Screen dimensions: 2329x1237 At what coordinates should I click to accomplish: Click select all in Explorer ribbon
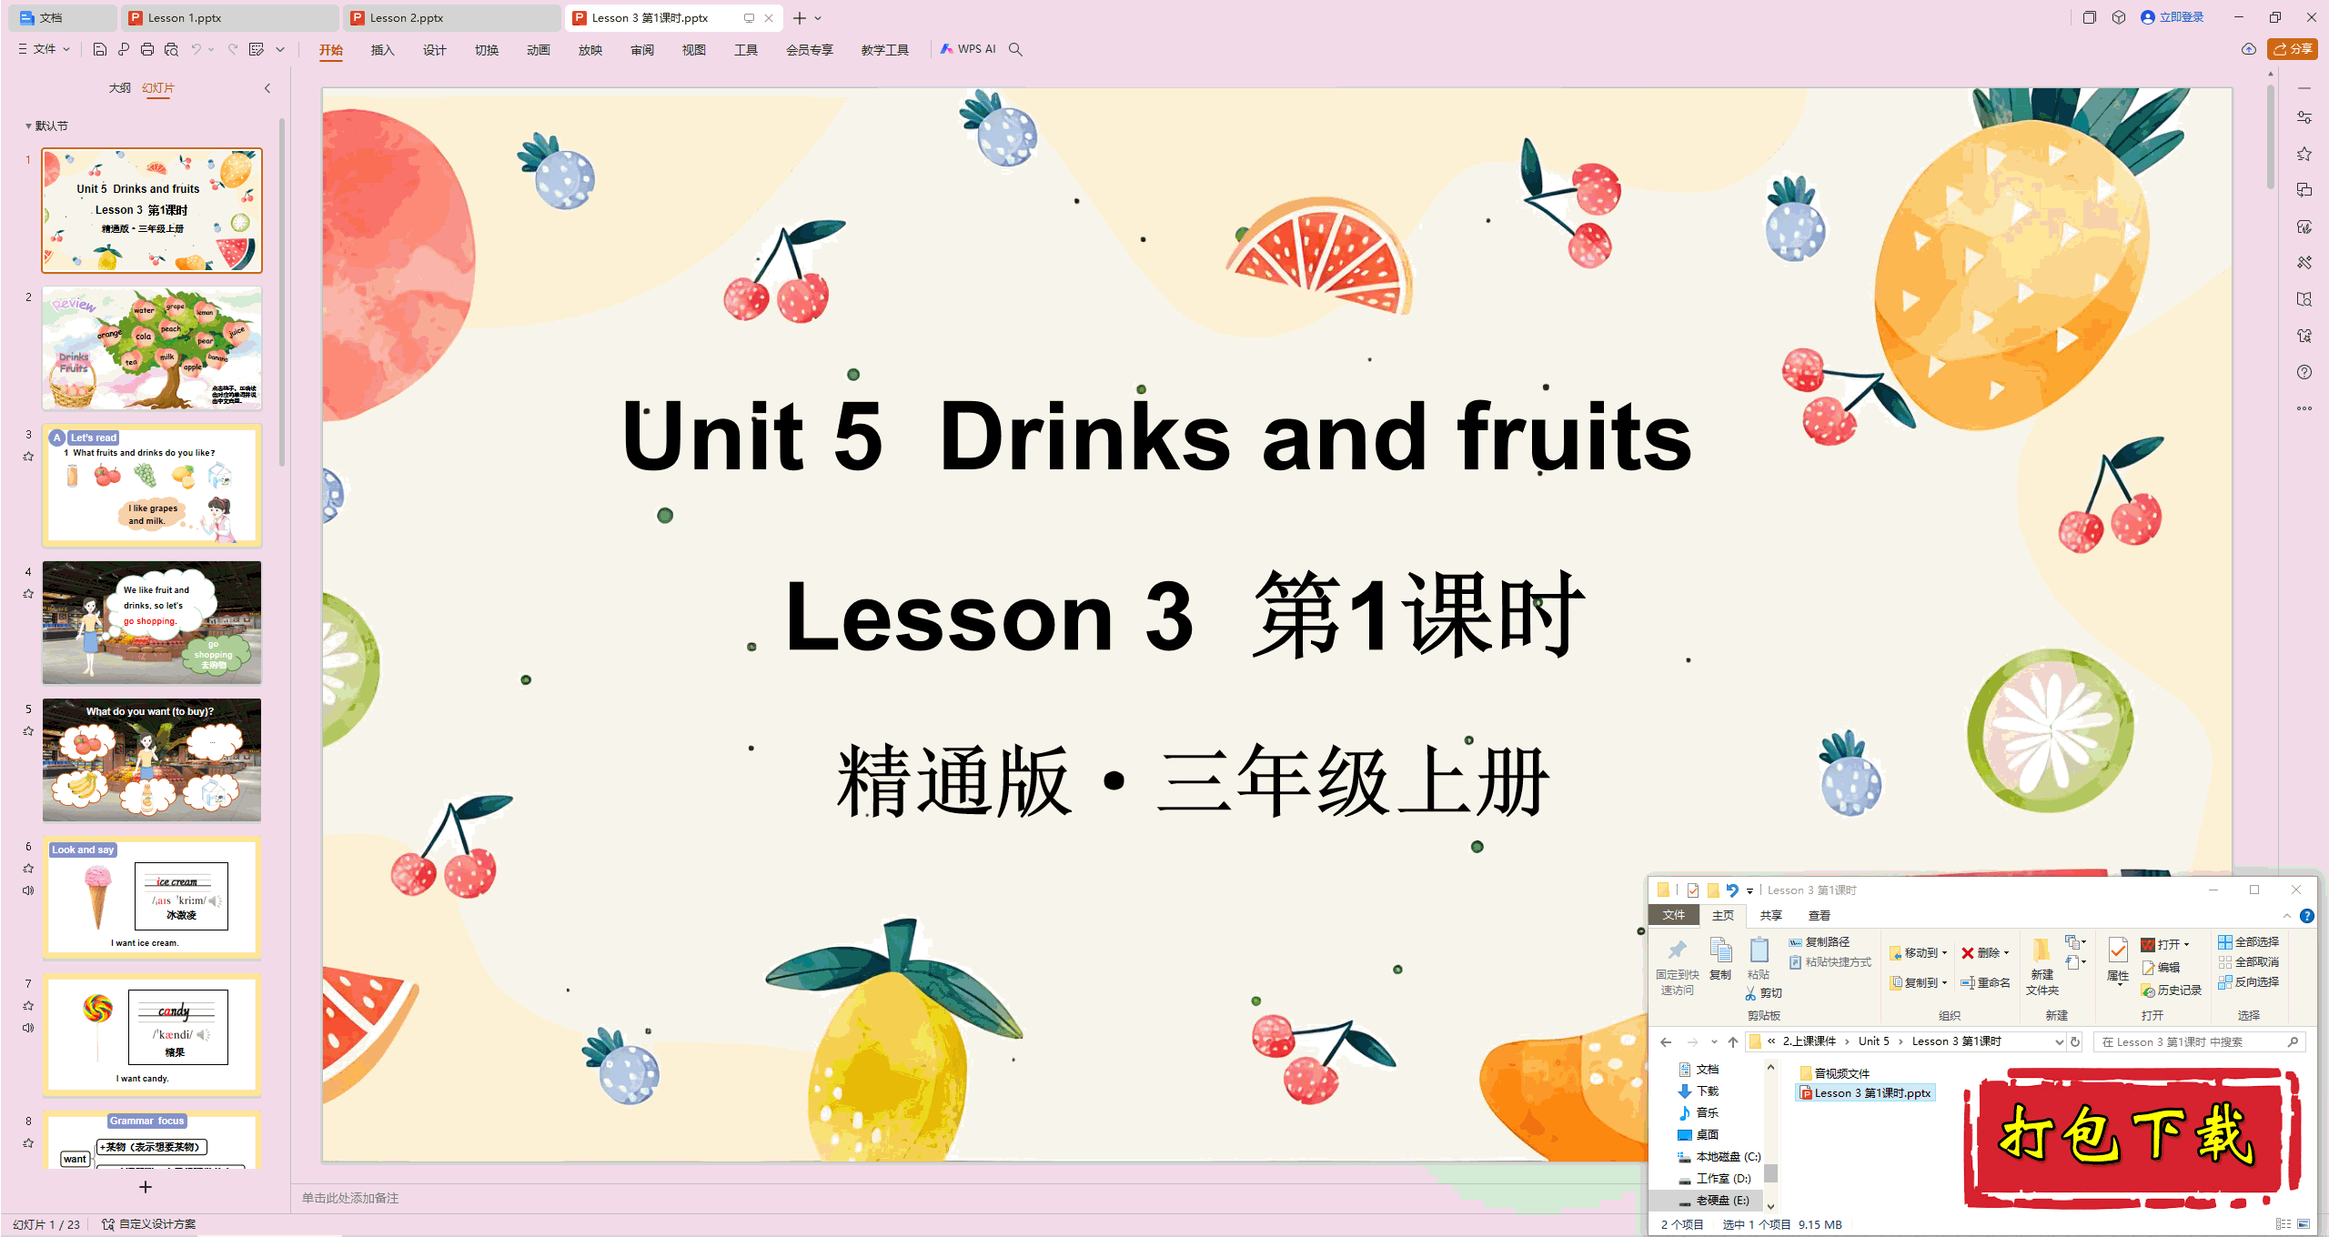[2248, 942]
